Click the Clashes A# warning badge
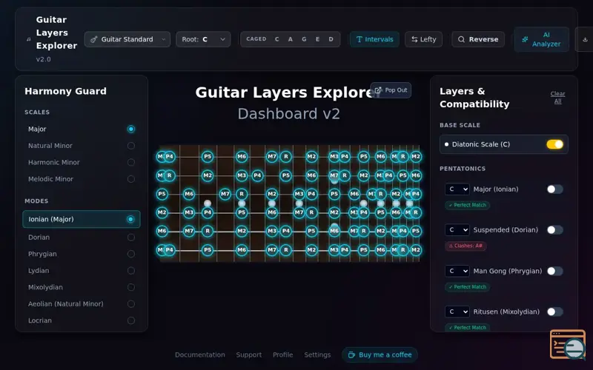The width and height of the screenshot is (593, 370). pyautogui.click(x=466, y=246)
